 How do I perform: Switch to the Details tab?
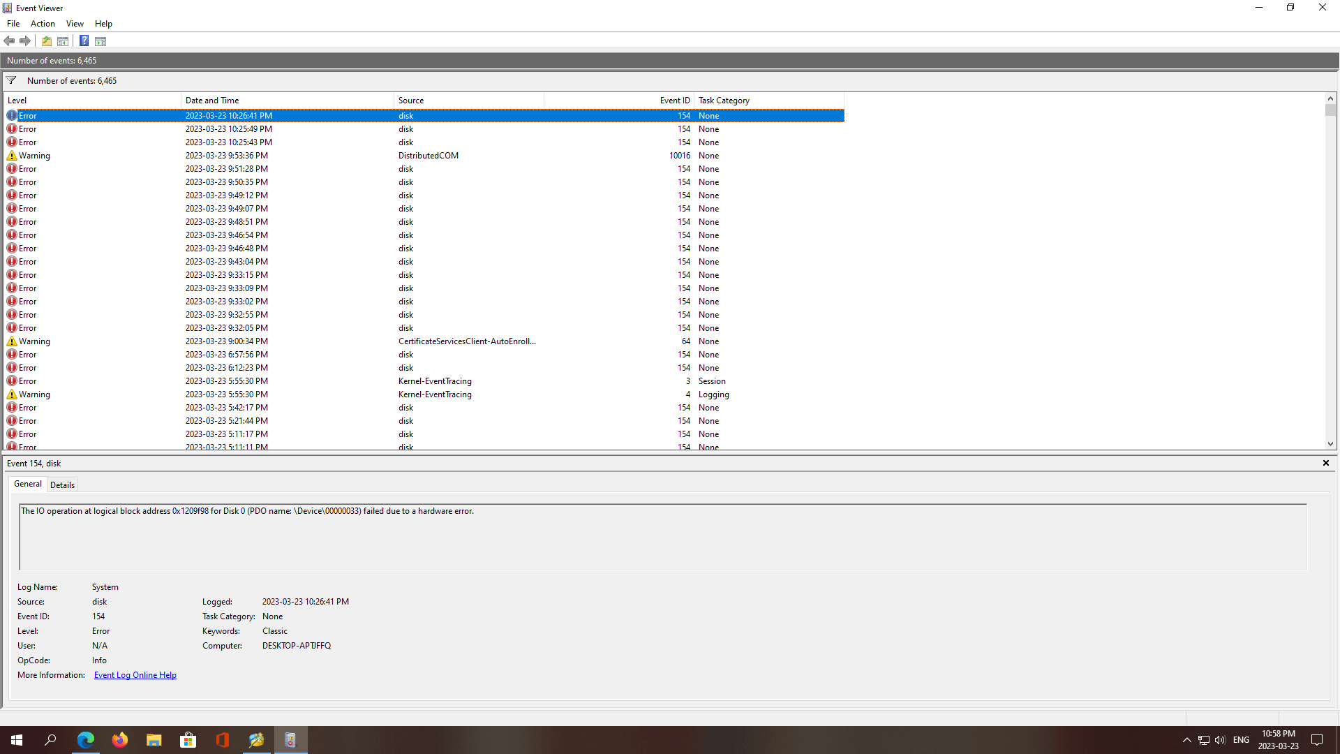[62, 485]
